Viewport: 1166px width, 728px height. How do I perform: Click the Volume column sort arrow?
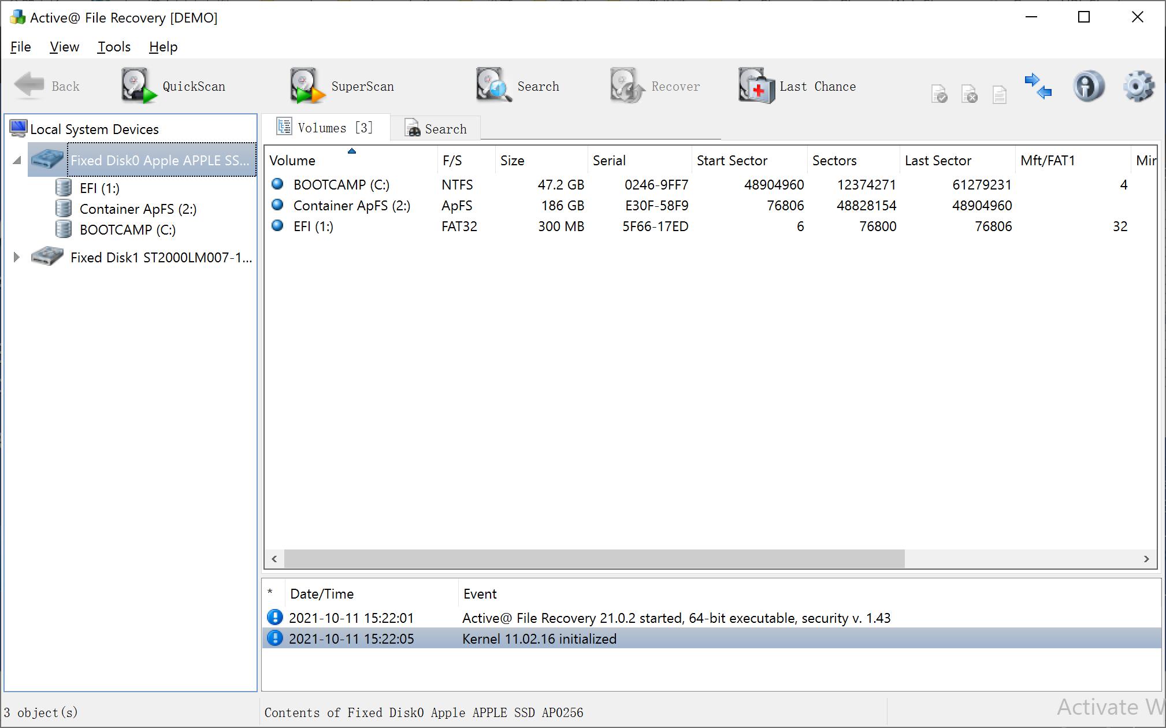click(x=351, y=150)
